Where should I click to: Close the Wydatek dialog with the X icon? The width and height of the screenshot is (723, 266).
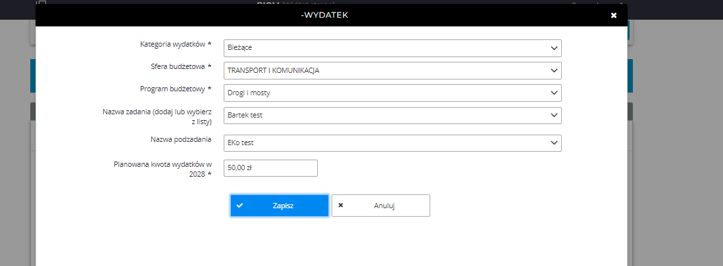click(x=613, y=15)
